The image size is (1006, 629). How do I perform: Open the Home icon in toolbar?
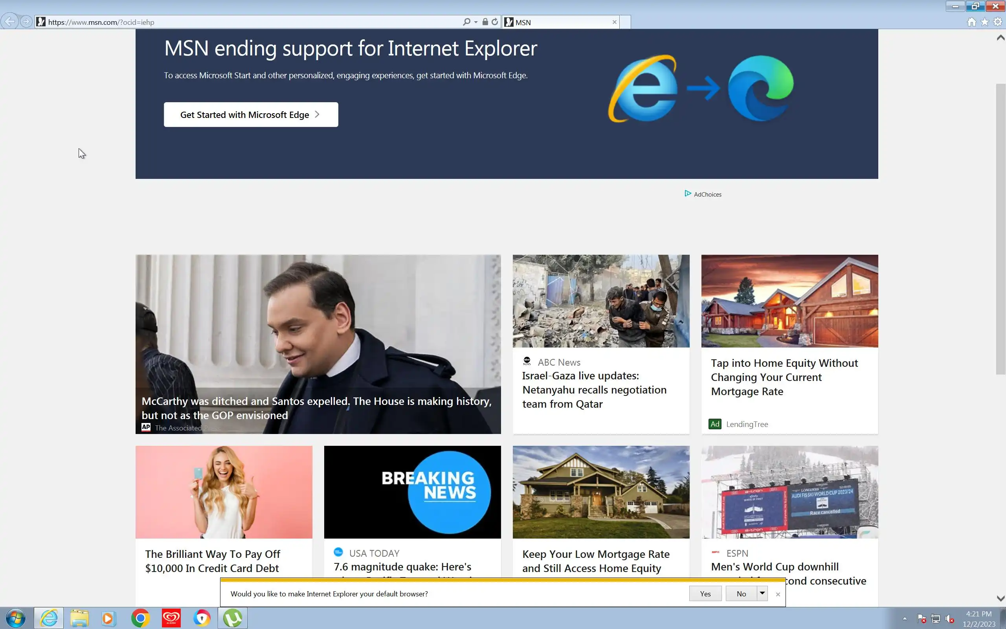click(971, 22)
